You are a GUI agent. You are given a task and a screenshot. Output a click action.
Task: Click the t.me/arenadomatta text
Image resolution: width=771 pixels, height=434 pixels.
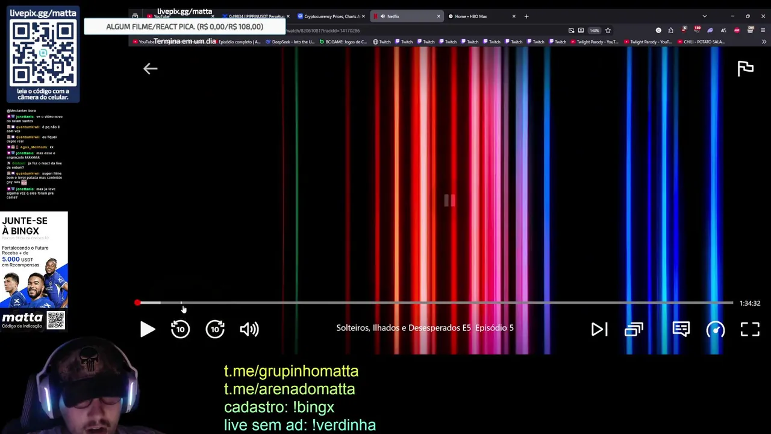(x=289, y=389)
